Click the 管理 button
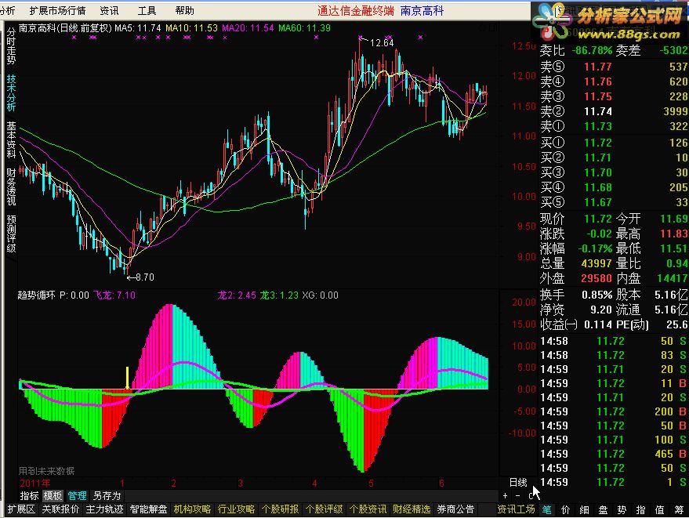Screen dimensions: 689x518 pos(77,496)
